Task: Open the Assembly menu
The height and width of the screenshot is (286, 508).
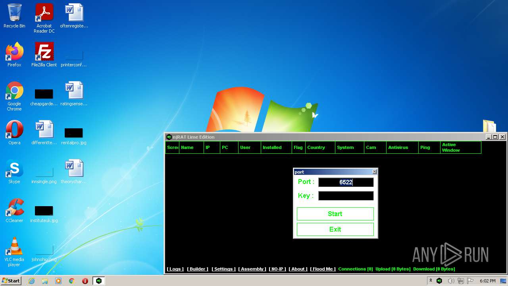Action: 252,269
